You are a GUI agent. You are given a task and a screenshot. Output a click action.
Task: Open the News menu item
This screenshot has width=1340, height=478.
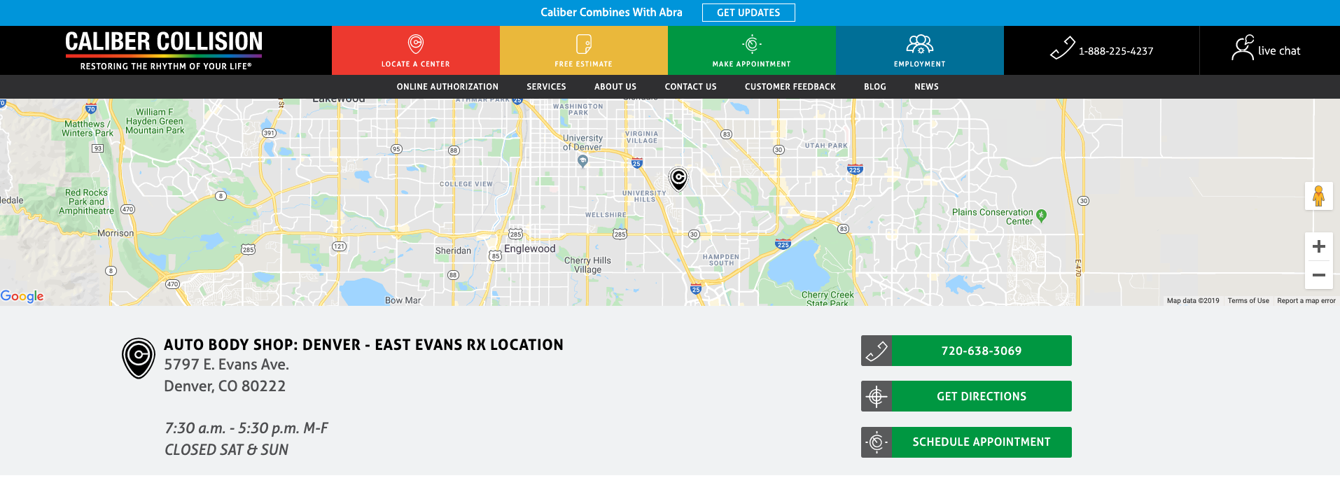pyautogui.click(x=926, y=87)
